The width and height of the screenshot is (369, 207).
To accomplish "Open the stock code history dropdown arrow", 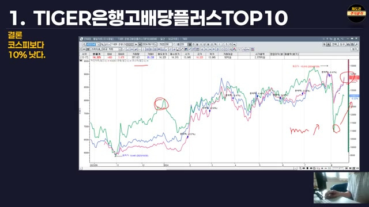I will pos(99,44).
